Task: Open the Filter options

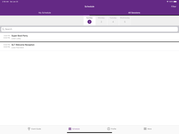Action: point(174,7)
